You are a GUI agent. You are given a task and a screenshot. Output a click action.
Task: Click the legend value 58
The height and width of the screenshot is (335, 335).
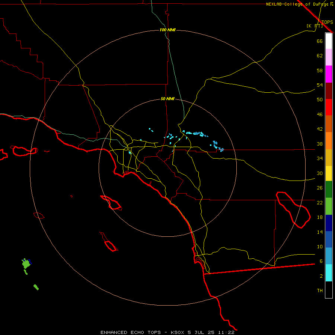point(320,70)
